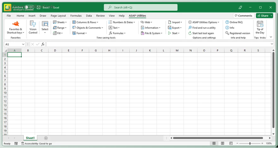
Task: Open the Range utilities dropdown
Action: (60, 28)
